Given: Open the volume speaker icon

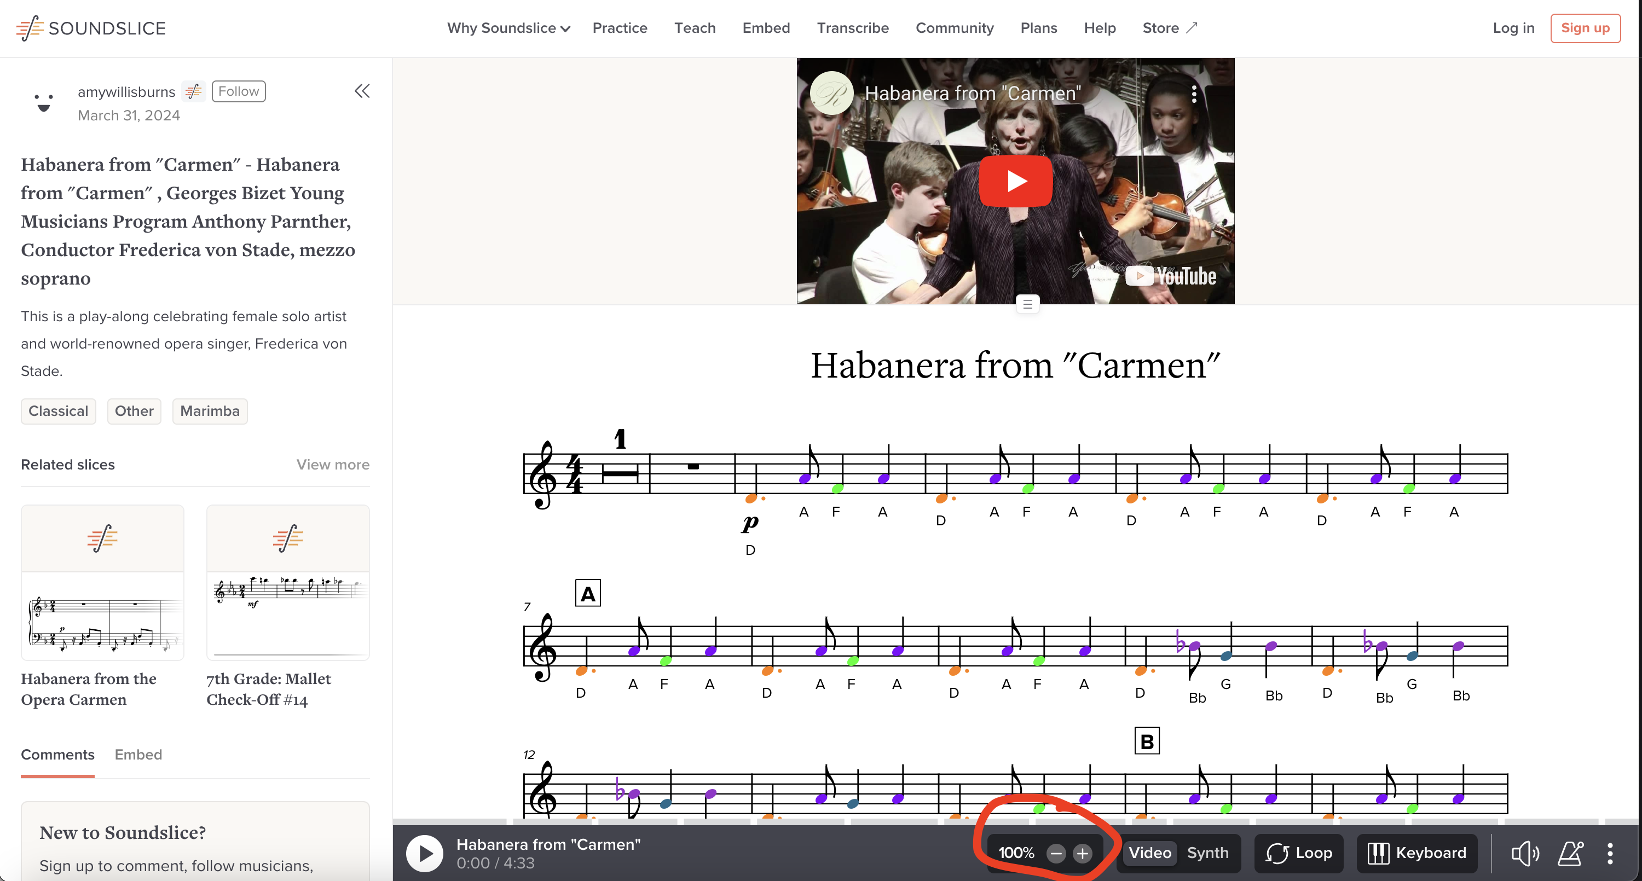Looking at the screenshot, I should tap(1525, 853).
